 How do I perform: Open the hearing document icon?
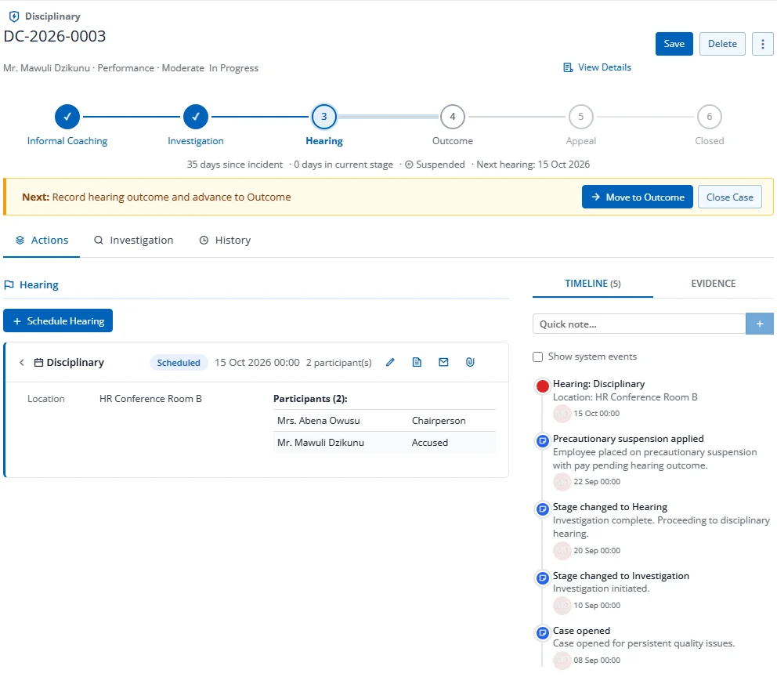417,362
